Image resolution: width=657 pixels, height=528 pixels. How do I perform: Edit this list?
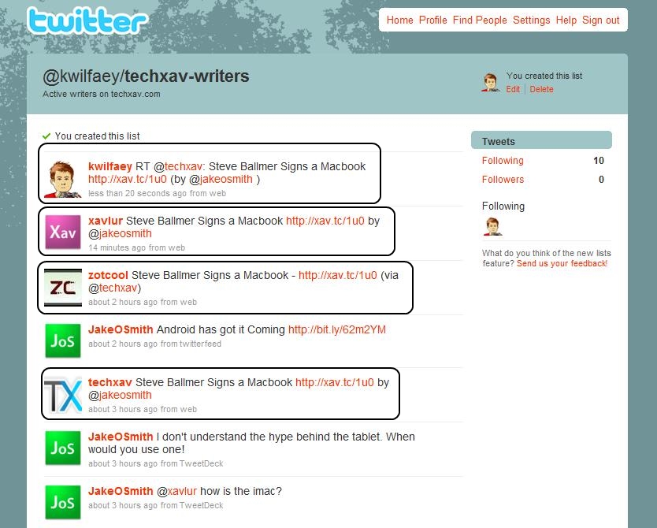[x=513, y=89]
